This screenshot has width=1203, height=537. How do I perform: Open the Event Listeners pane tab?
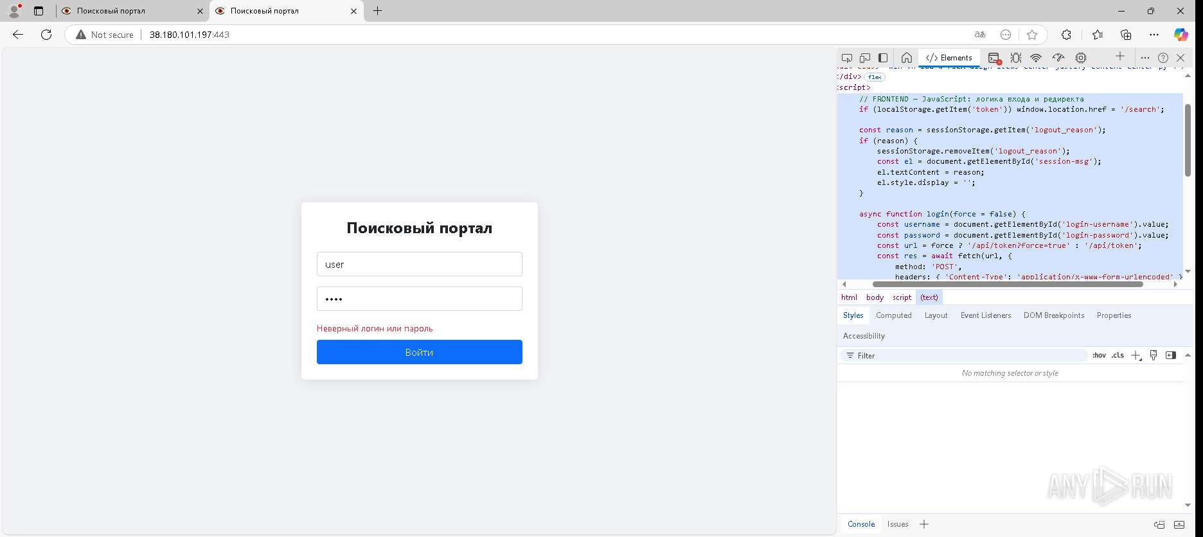(986, 315)
